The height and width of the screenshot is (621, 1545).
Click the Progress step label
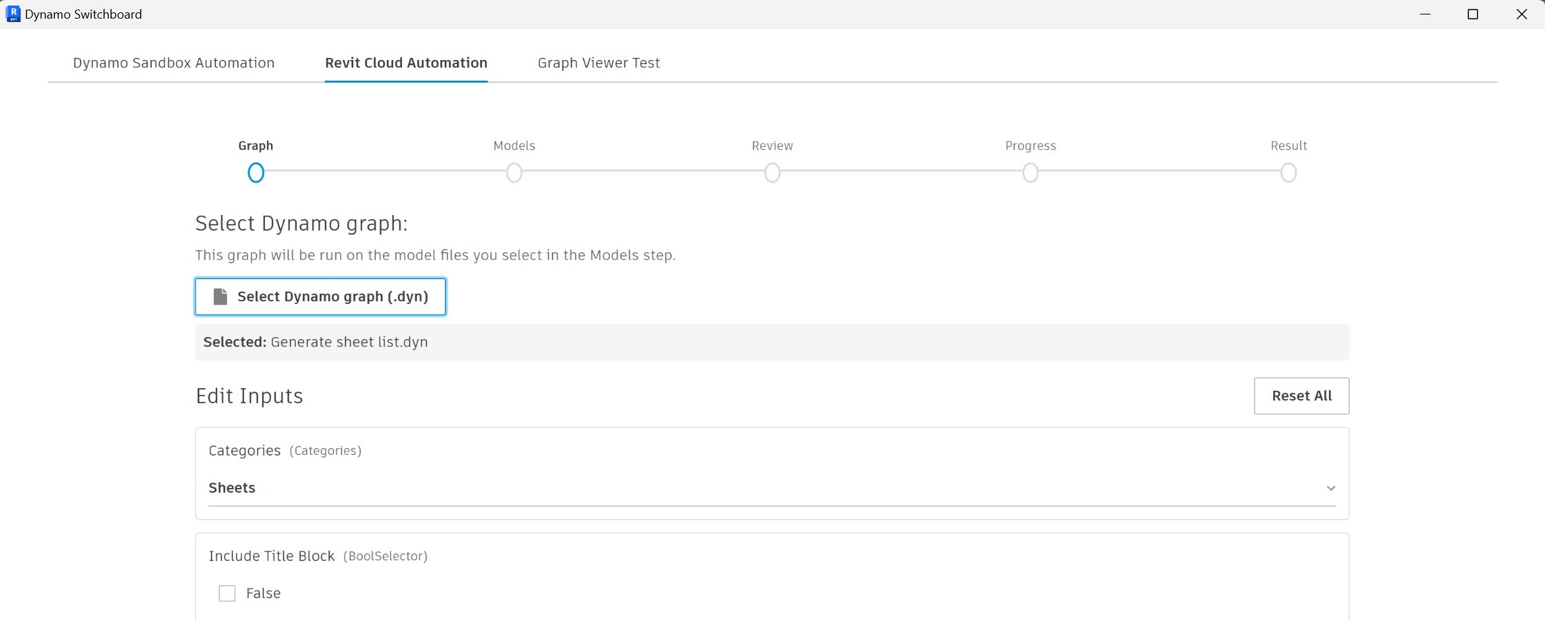point(1030,145)
